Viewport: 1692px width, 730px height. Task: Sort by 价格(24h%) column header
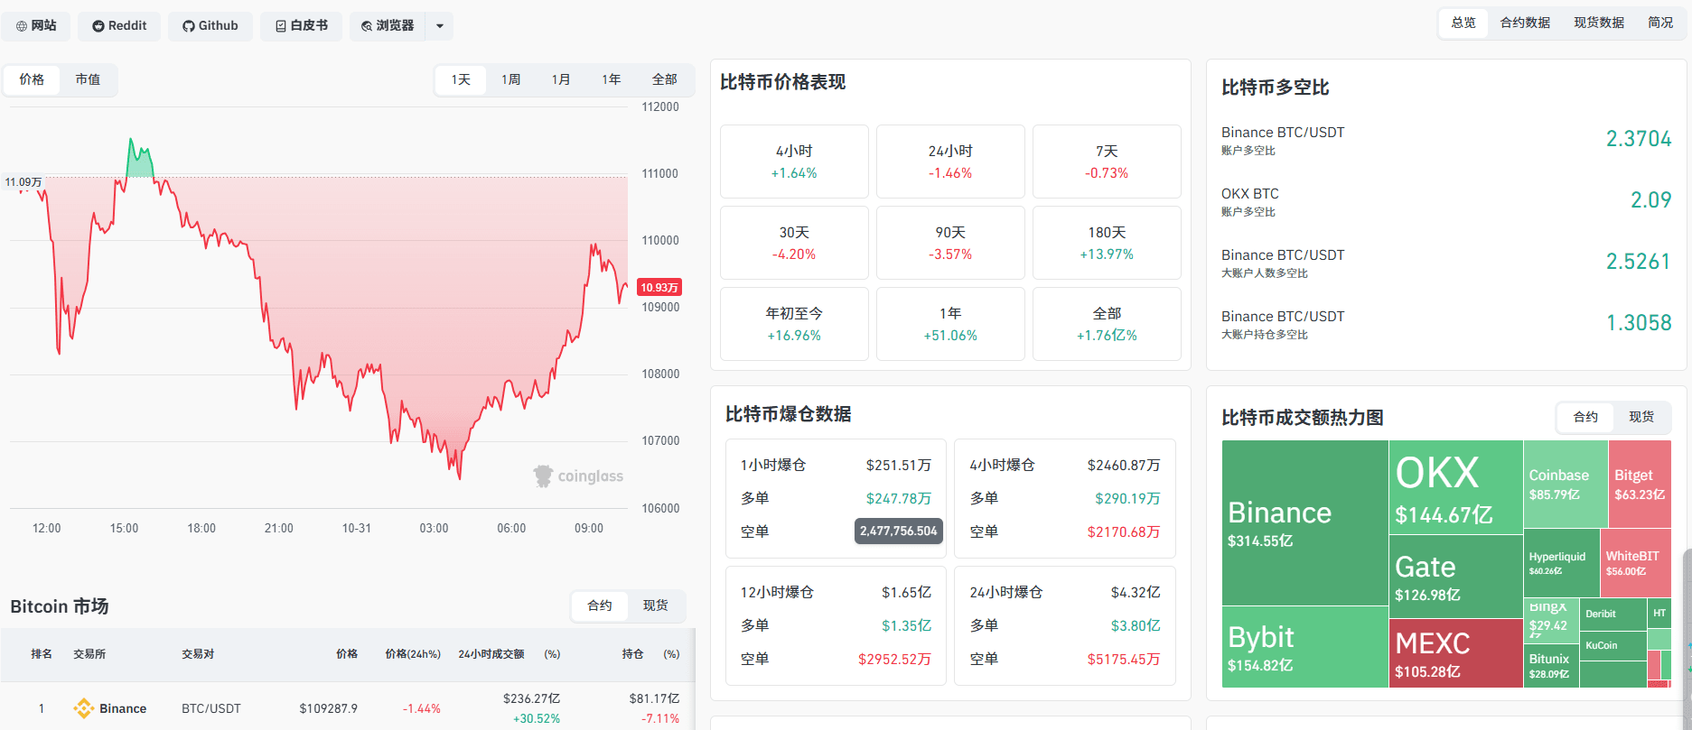click(413, 654)
